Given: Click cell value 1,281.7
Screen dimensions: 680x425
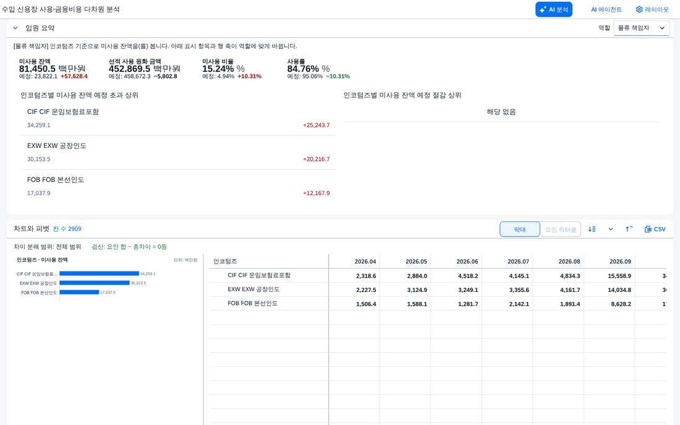Looking at the screenshot, I should [468, 304].
